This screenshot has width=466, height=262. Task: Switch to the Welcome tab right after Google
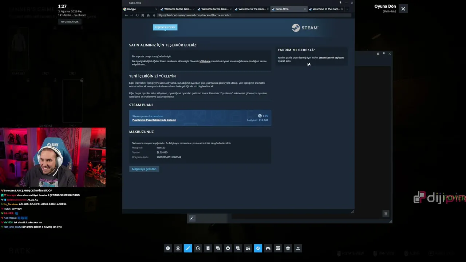(178, 9)
